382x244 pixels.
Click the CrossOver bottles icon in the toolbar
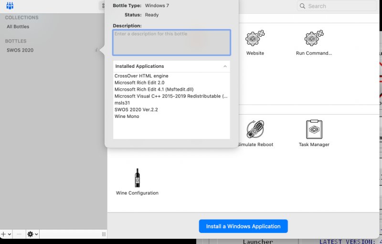[10, 6]
